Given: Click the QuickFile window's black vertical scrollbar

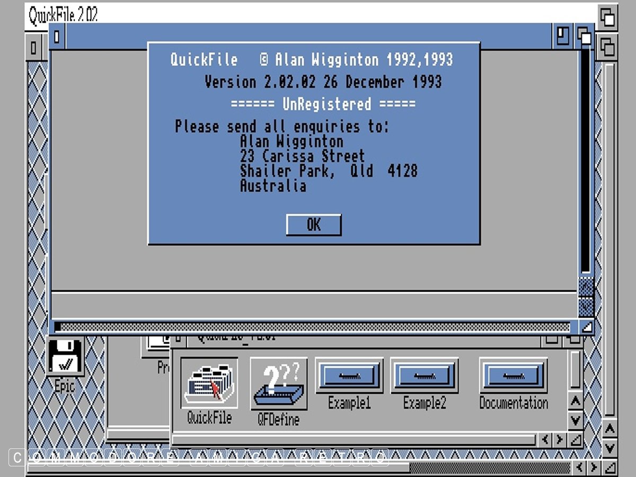Looking at the screenshot, I should tap(585, 159).
